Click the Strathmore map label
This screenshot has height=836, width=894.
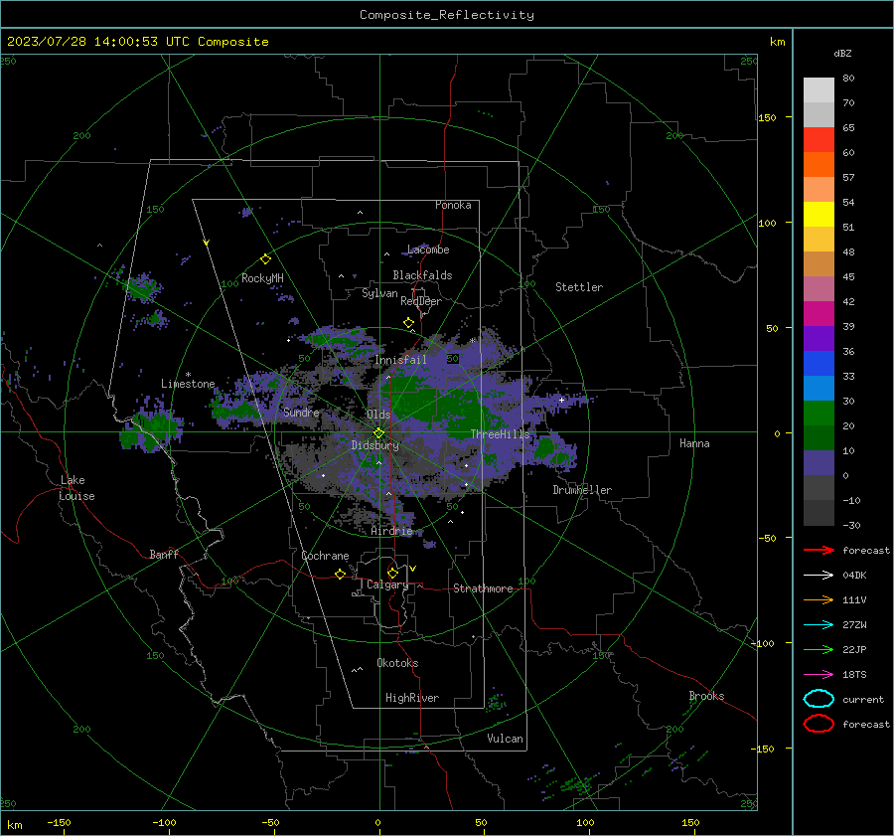(483, 588)
